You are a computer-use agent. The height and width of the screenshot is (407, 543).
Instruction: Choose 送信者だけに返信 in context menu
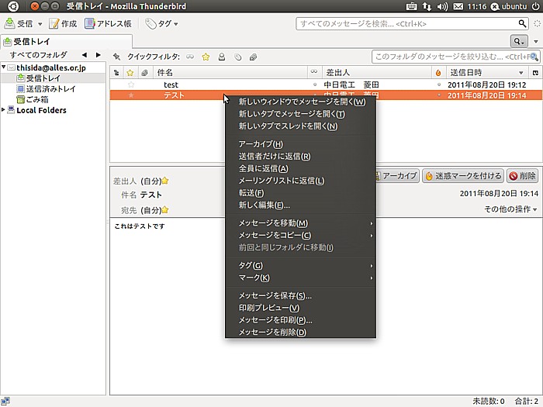click(301, 156)
